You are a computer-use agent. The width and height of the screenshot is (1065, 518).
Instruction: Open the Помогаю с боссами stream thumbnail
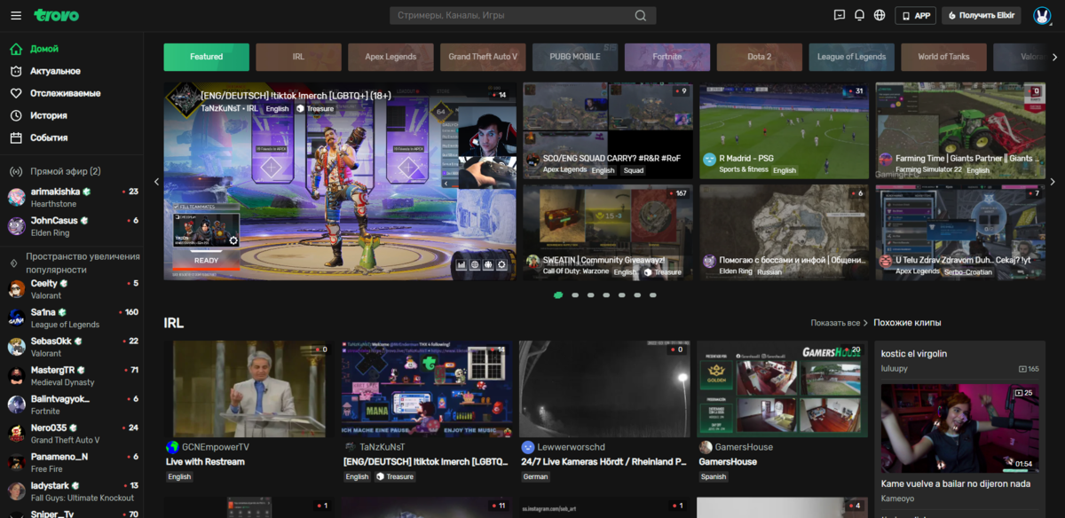(785, 232)
